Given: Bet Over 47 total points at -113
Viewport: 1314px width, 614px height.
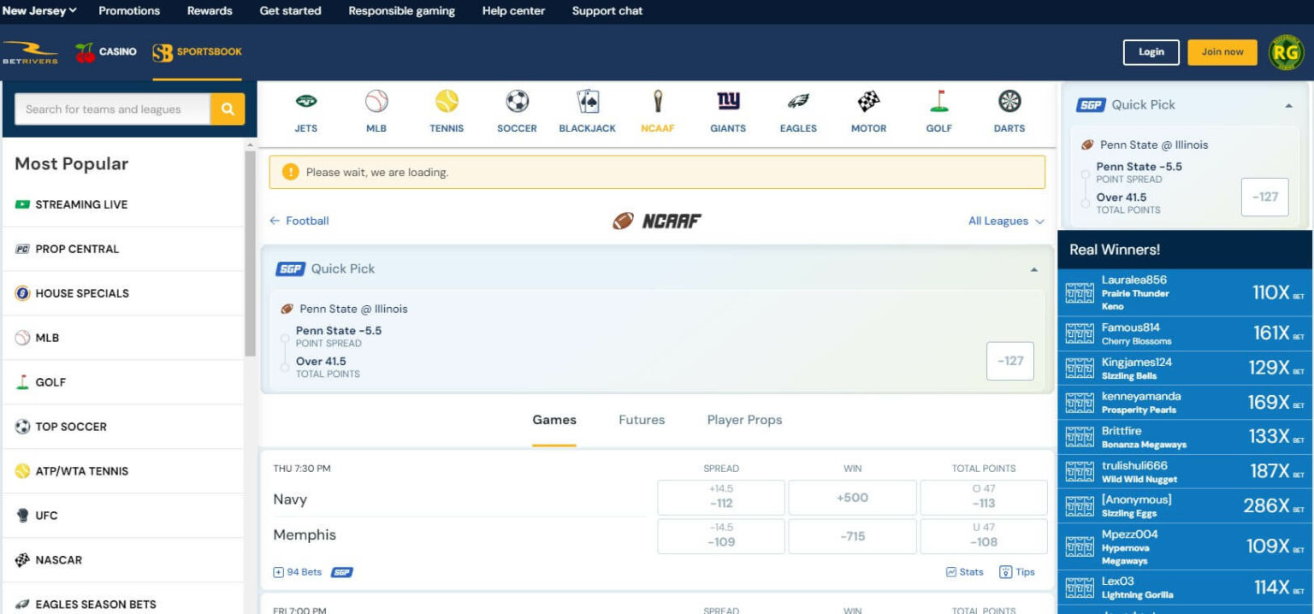Looking at the screenshot, I should [983, 497].
